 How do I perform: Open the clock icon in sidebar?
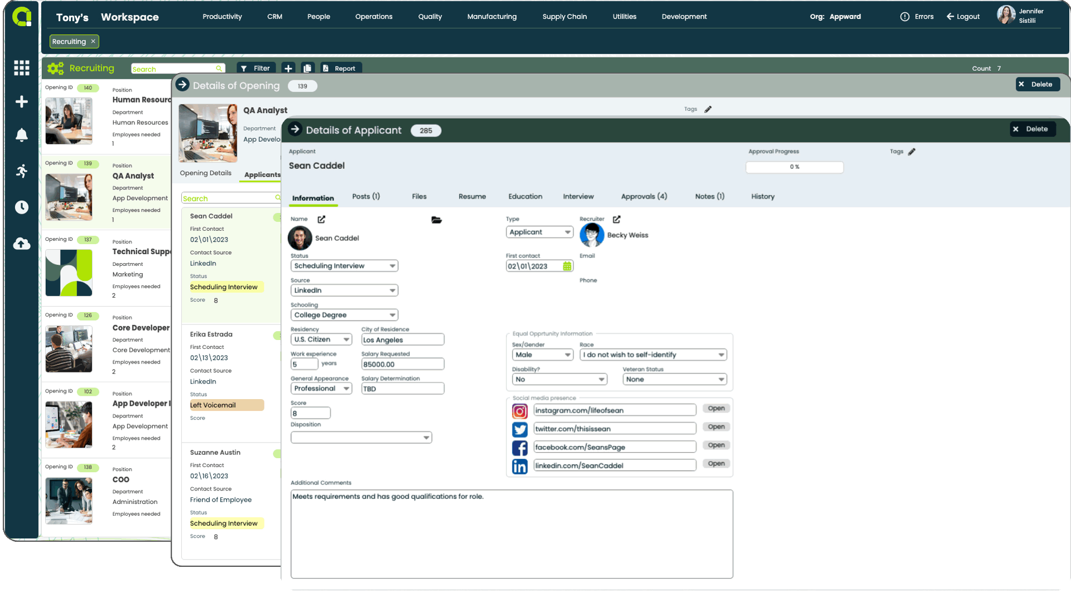[x=22, y=207]
